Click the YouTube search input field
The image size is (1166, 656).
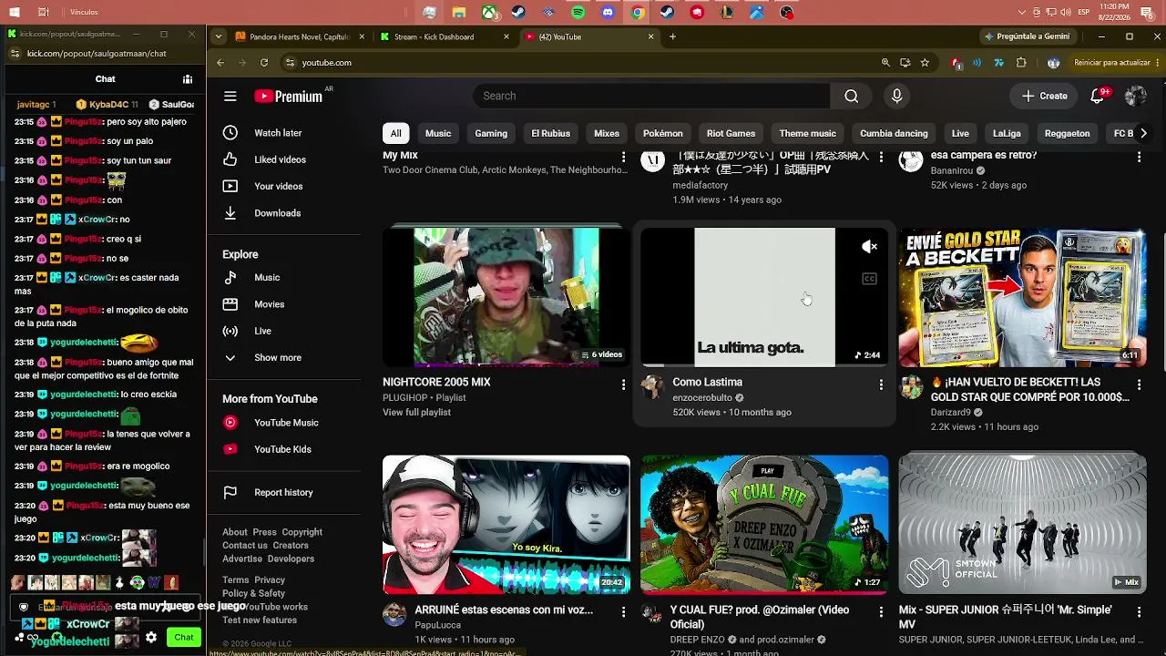[x=651, y=96]
